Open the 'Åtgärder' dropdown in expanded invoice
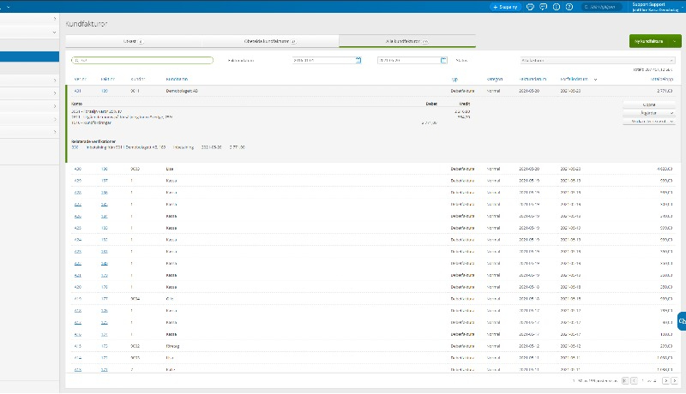Viewport: 686px width, 394px height. 649,113
